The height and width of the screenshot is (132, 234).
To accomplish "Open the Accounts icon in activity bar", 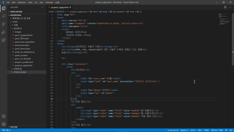I will pos(3,116).
